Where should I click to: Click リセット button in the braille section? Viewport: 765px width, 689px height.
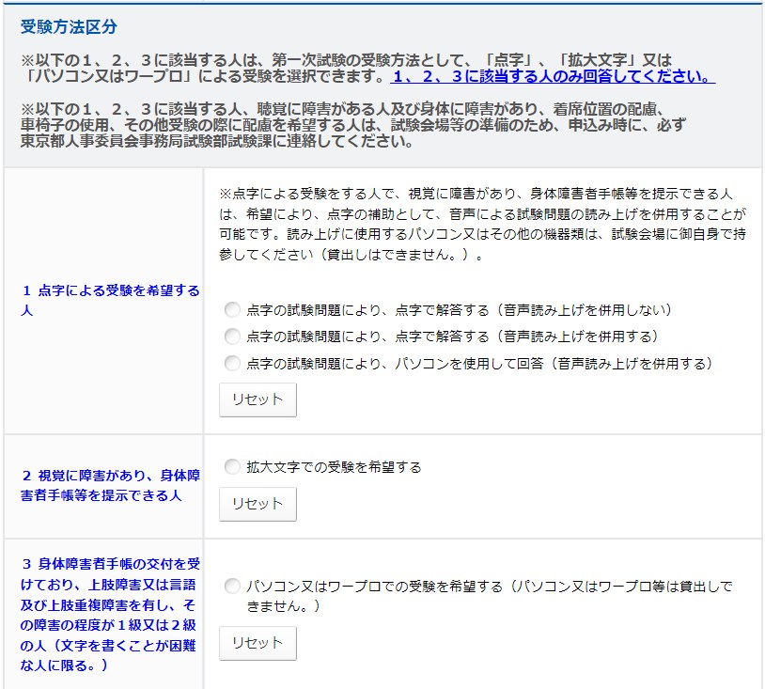click(x=258, y=399)
